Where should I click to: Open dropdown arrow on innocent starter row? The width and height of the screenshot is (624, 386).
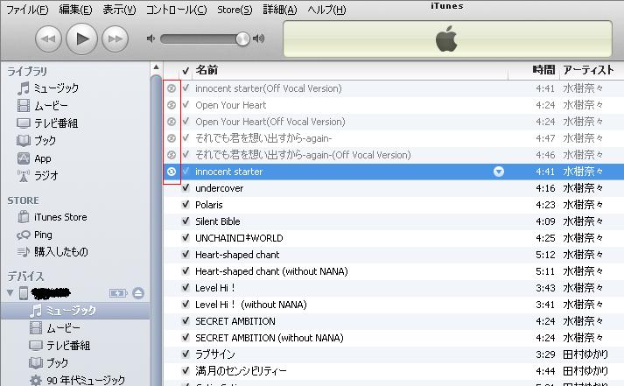click(499, 172)
